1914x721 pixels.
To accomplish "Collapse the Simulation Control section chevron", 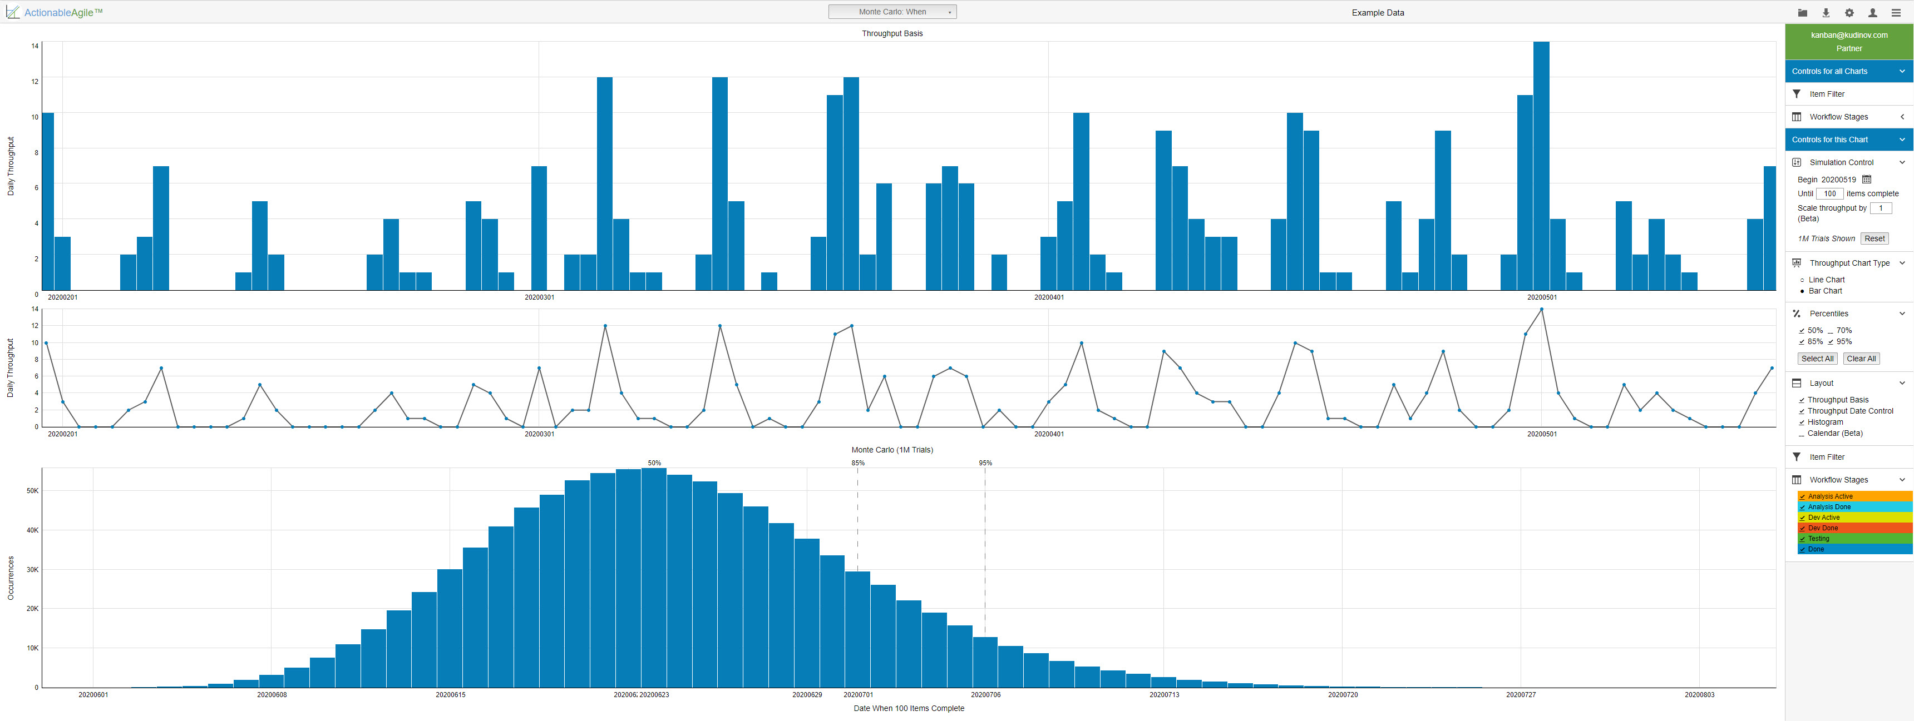I will (x=1902, y=162).
